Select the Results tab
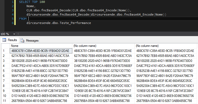The width and height of the screenshot is (198, 104). pyautogui.click(x=10, y=40)
